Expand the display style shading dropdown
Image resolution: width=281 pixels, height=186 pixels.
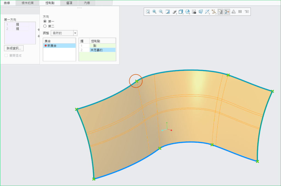pos(174,12)
